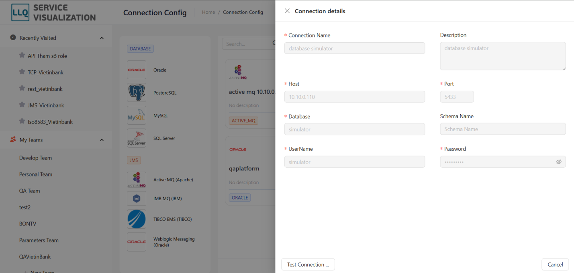The height and width of the screenshot is (273, 574).
Task: Select Develop Team in sidebar
Action: click(35, 158)
